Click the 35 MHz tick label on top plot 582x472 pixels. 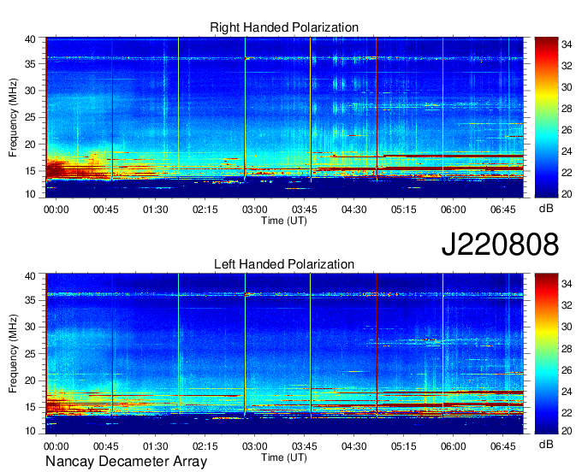(x=30, y=64)
